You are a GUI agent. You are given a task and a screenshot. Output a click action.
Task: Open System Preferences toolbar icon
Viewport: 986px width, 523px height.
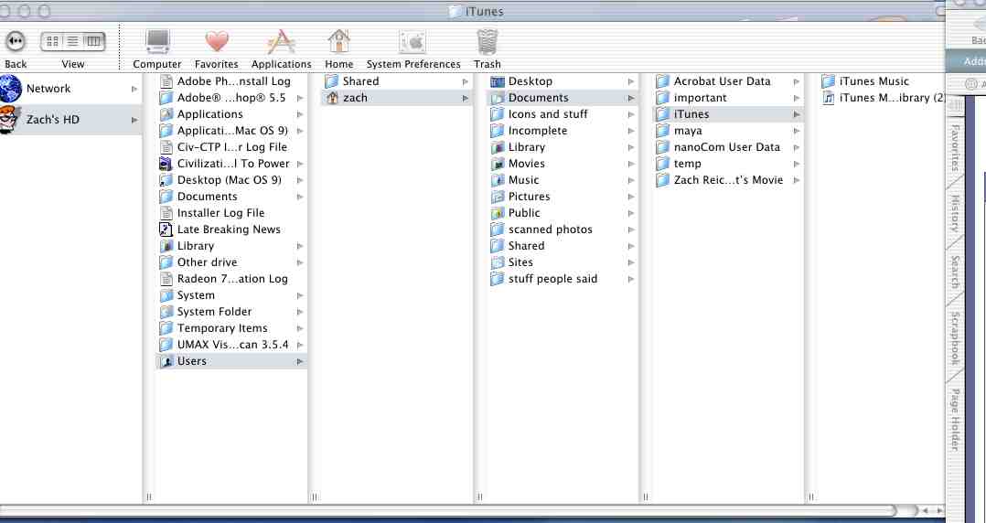413,41
